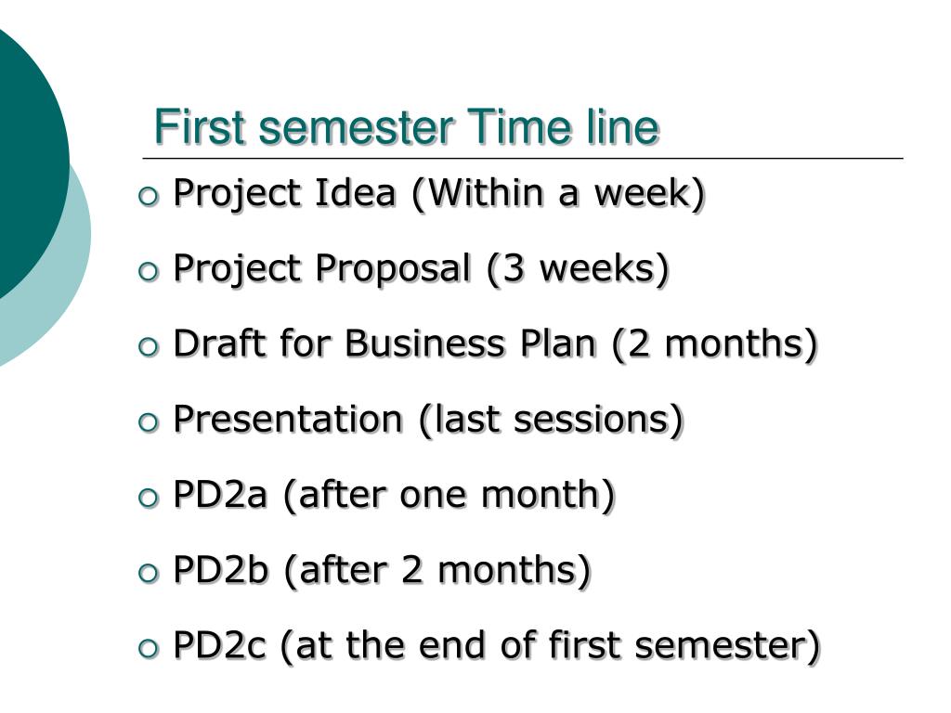The height and width of the screenshot is (713, 951).
Task: Click the word "semester)" in the last bullet
Action: point(728,646)
